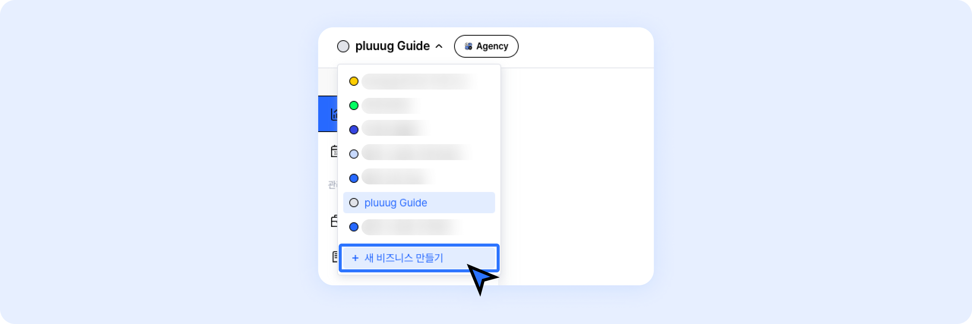The width and height of the screenshot is (972, 324).
Task: Select the business with dark indigo dot
Action: [x=395, y=130]
